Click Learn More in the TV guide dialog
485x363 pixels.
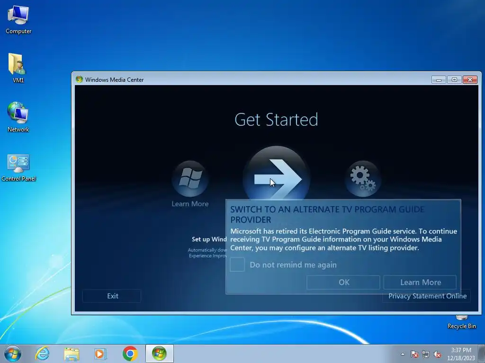point(420,282)
